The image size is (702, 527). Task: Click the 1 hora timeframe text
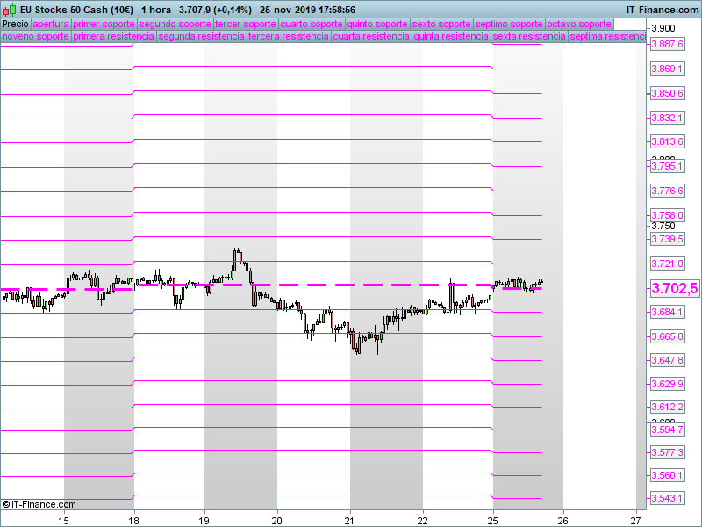pos(156,10)
